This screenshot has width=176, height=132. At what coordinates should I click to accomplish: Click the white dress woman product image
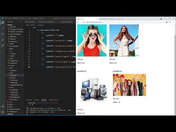point(124,40)
